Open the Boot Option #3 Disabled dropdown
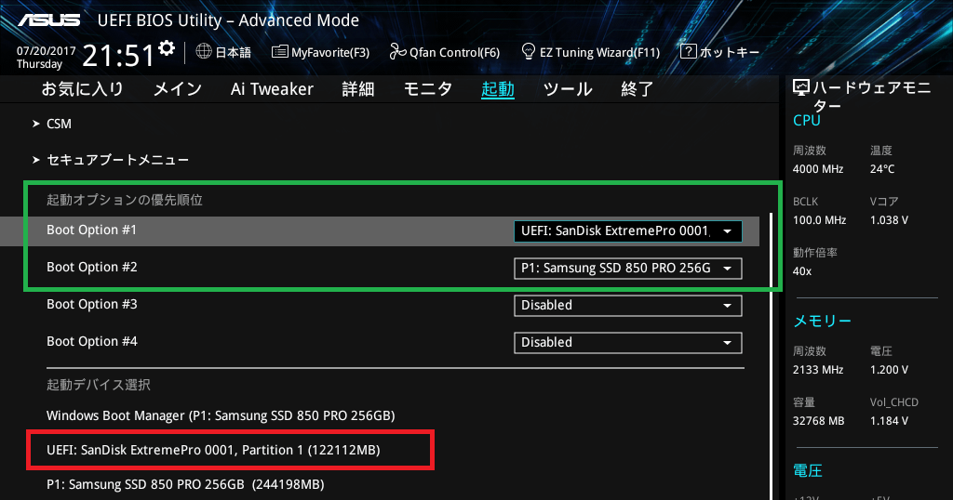This screenshot has width=953, height=500. click(x=627, y=305)
